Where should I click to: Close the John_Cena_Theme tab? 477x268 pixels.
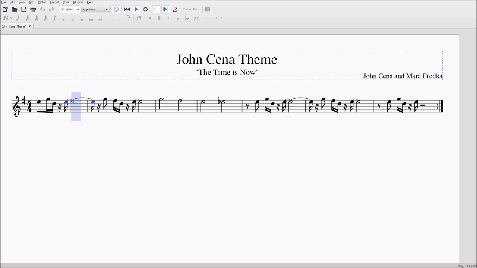(x=30, y=26)
